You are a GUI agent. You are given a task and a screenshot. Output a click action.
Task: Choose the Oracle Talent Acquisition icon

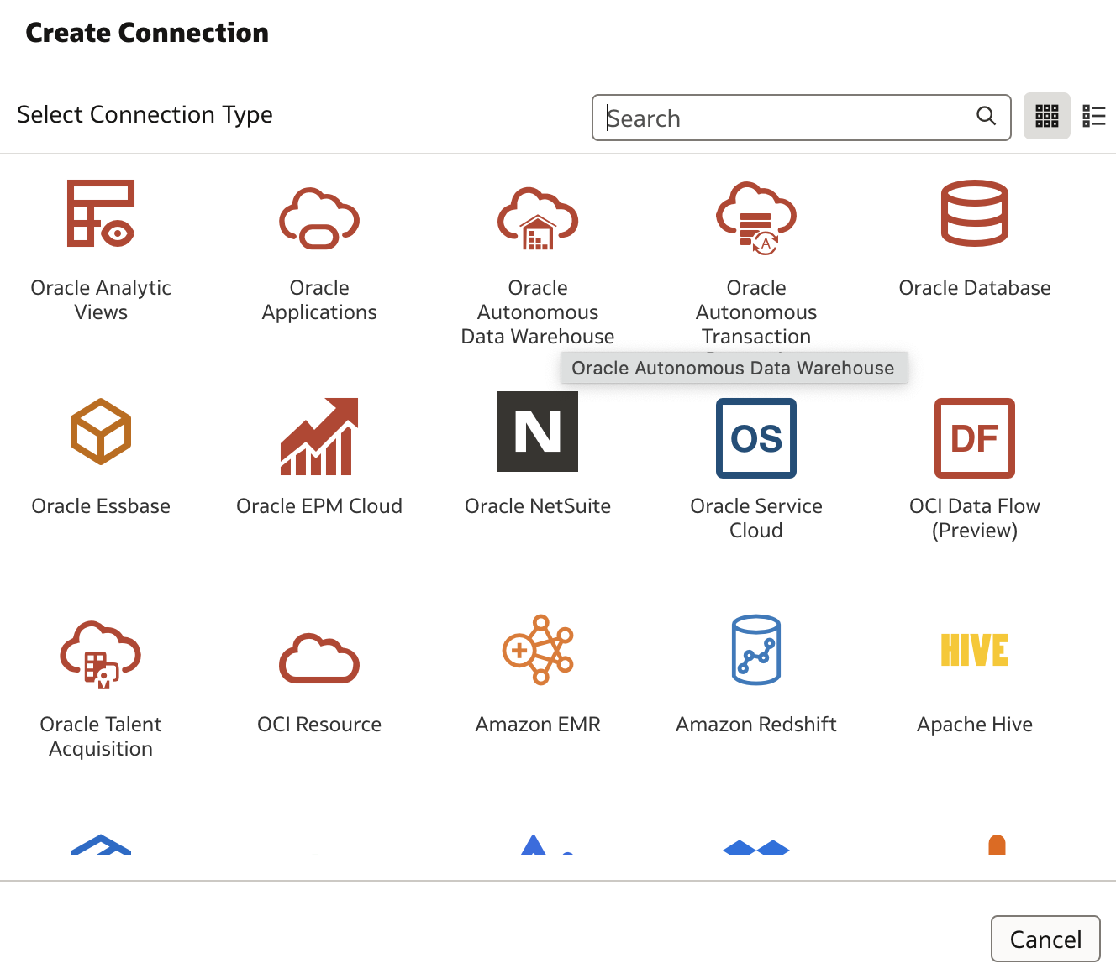[101, 655]
